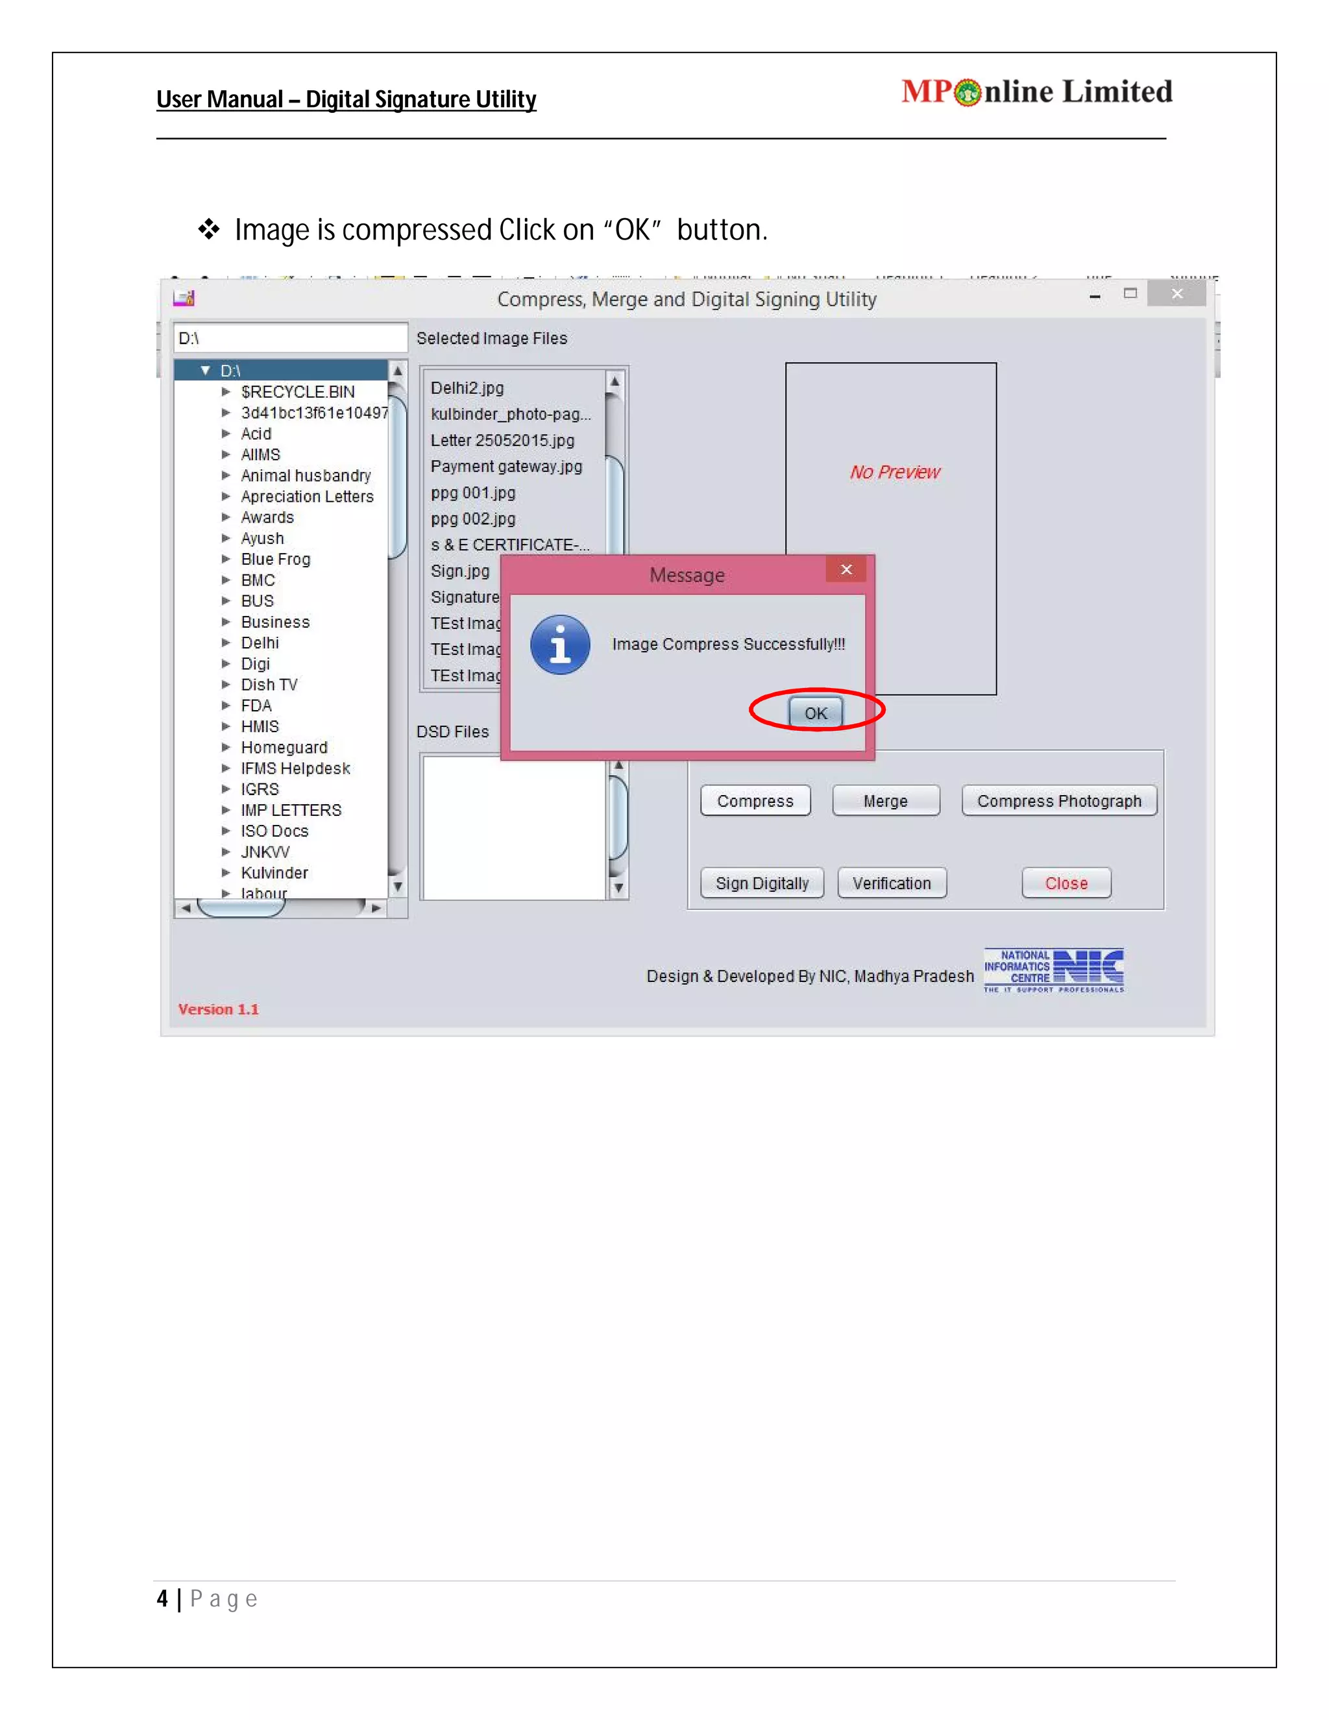This screenshot has width=1329, height=1720.
Task: Expand the Awards folder arrow
Action: tap(226, 517)
